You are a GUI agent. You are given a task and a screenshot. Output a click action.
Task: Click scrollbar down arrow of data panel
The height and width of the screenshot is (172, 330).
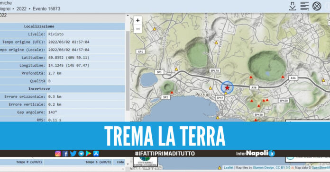pyautogui.click(x=128, y=164)
